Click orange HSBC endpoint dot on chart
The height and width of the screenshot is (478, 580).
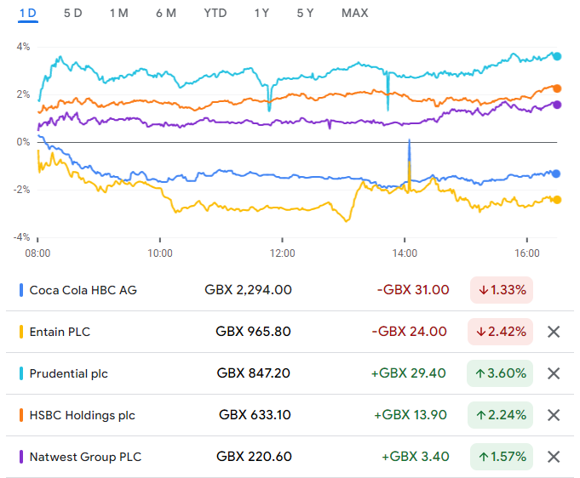[557, 88]
